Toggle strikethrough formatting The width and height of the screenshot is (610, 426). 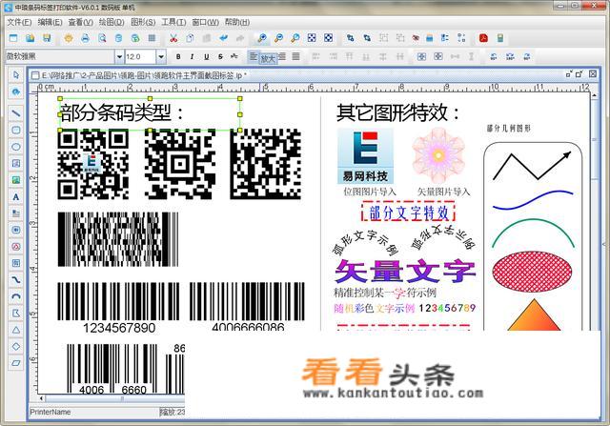point(220,57)
